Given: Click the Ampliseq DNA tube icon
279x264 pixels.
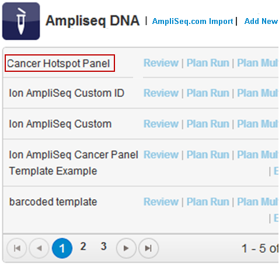Looking at the screenshot, I should 21,21.
